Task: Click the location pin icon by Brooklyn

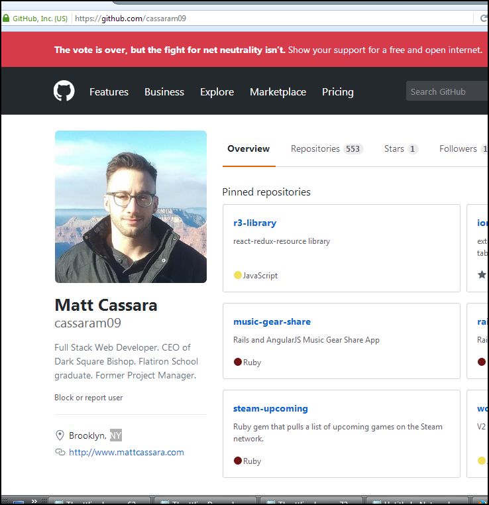Action: [60, 435]
